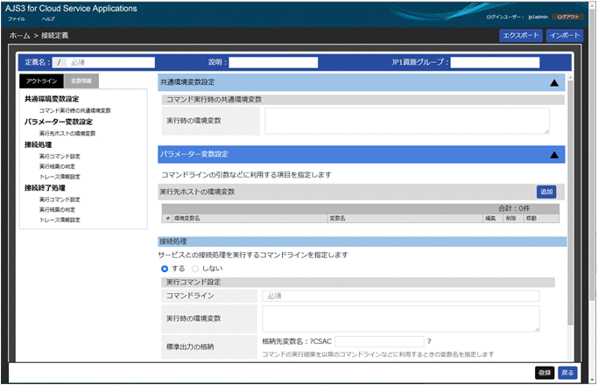The width and height of the screenshot is (598, 385).
Task: Open the ヘルプ menu
Action: pyautogui.click(x=48, y=18)
